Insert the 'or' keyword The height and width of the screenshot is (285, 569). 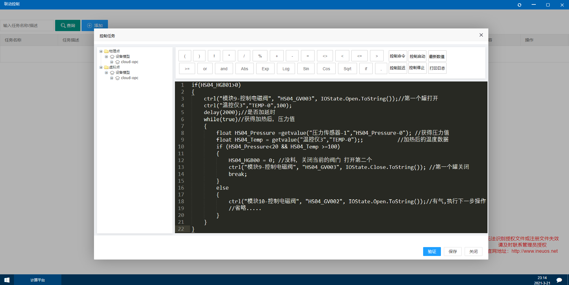point(205,69)
